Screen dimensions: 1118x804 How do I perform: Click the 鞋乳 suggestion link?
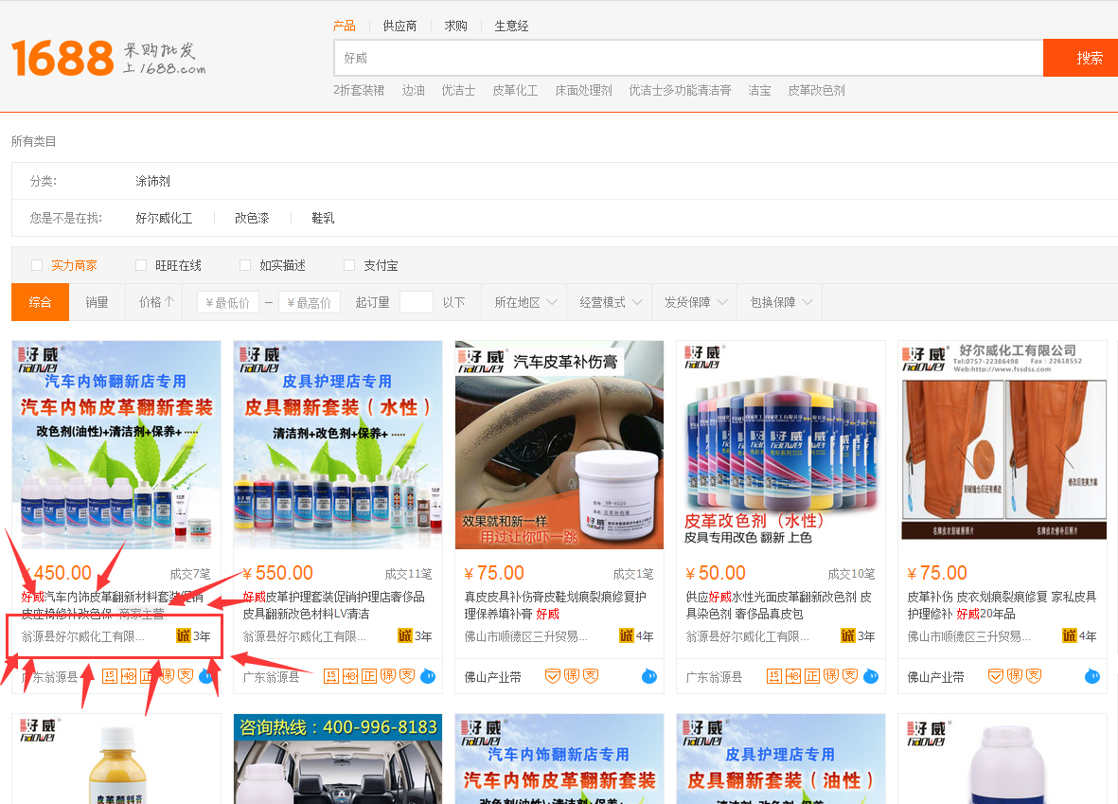323,219
